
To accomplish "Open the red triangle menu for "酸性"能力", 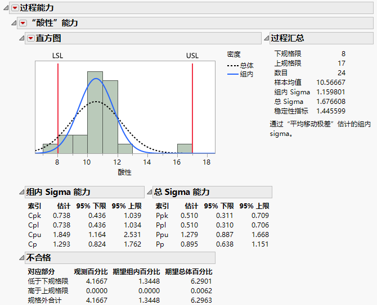I will (x=23, y=23).
